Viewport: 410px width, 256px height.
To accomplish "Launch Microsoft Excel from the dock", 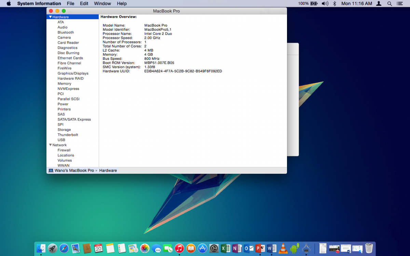I will tap(225, 248).
